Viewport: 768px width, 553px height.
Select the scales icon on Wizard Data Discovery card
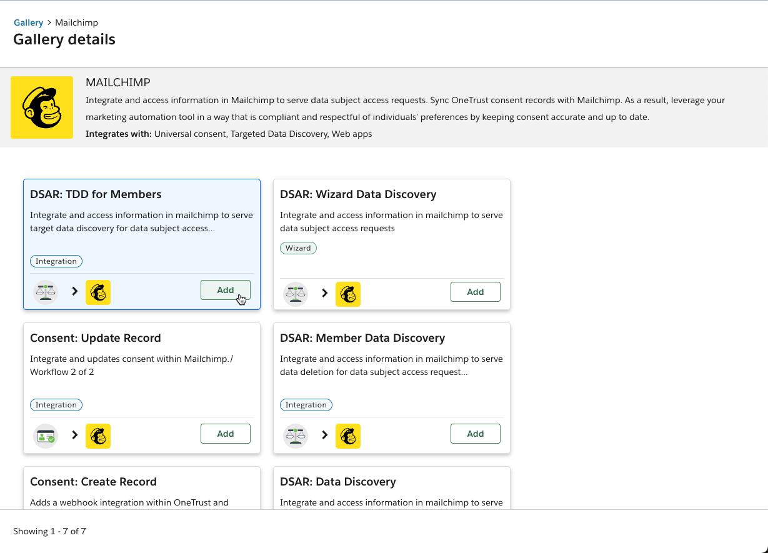(x=295, y=294)
